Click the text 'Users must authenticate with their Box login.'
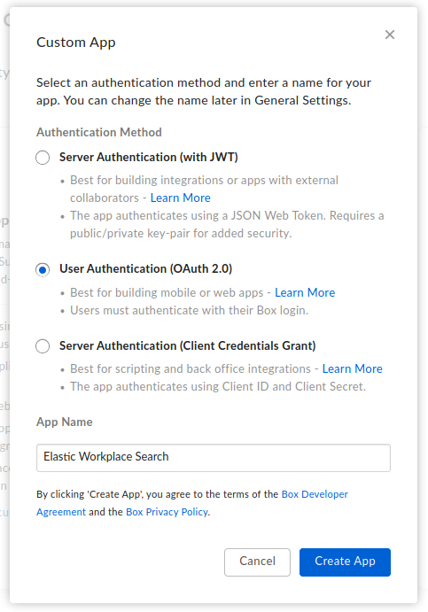This screenshot has width=428, height=612. coord(189,311)
